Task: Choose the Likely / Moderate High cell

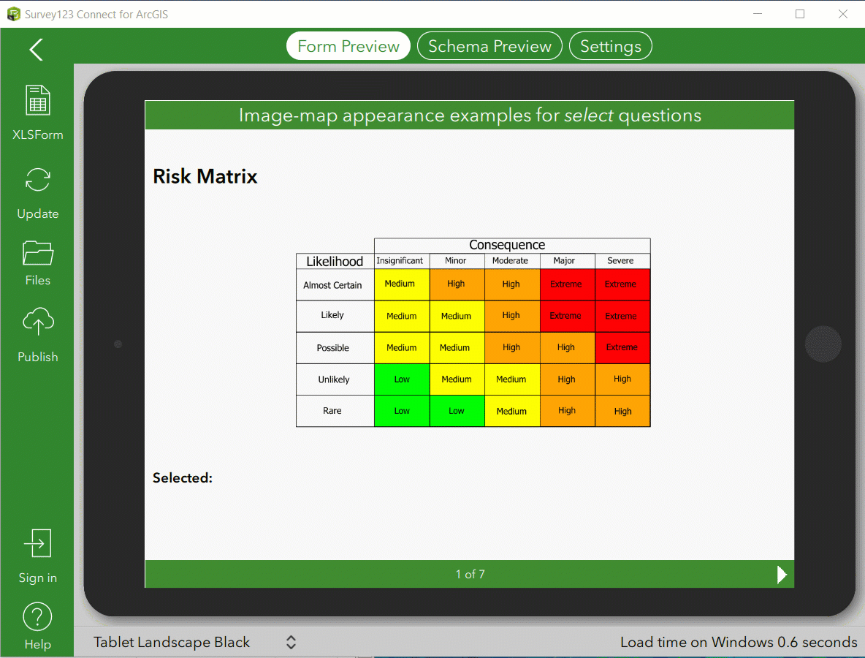Action: point(512,317)
